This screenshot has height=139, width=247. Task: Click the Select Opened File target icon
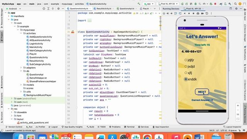(x=44, y=8)
